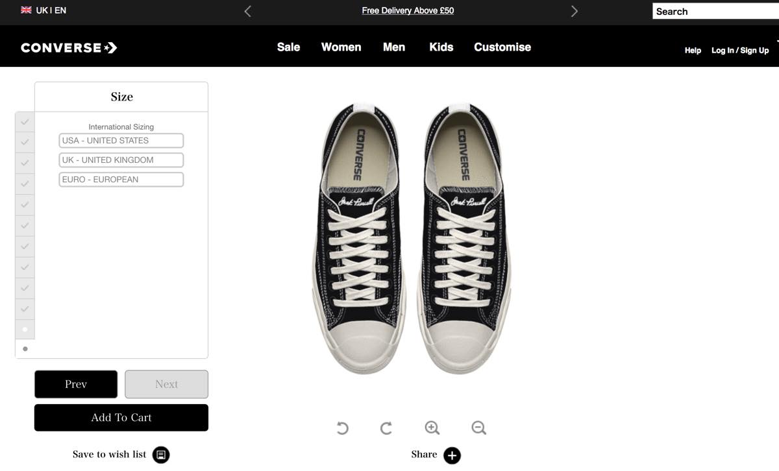Rotate the shoe preview clockwise
This screenshot has width=779, height=471.
point(386,428)
